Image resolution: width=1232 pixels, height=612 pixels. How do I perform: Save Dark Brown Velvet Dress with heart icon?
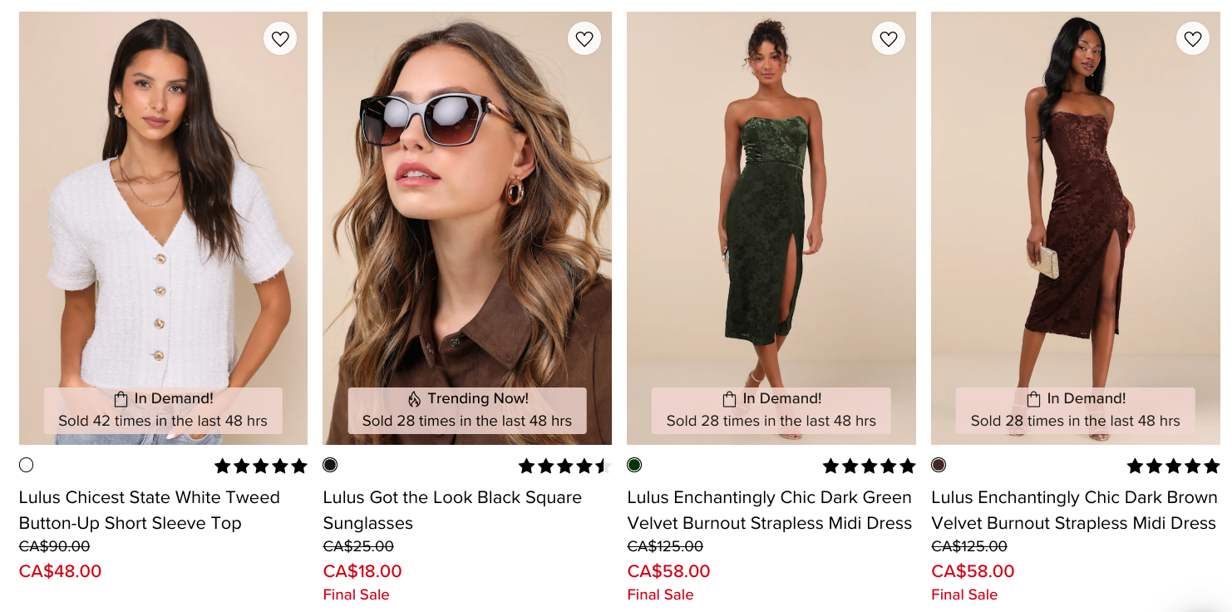(x=1193, y=38)
